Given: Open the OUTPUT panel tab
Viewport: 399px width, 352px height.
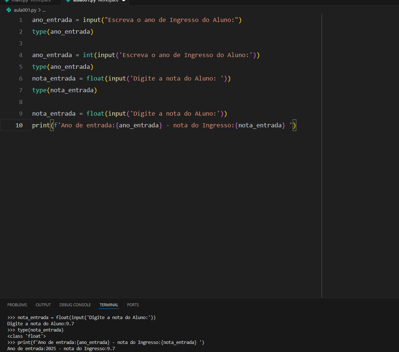Looking at the screenshot, I should coord(43,305).
